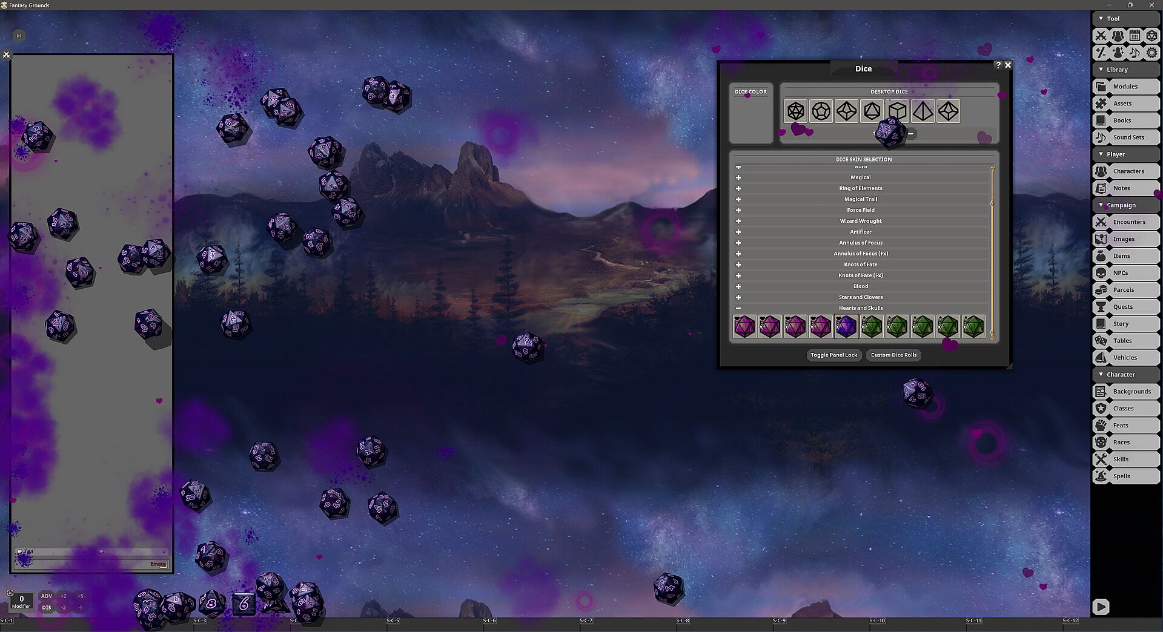Expand the Ring of Elements skin group
Image resolution: width=1163 pixels, height=632 pixels.
point(738,188)
